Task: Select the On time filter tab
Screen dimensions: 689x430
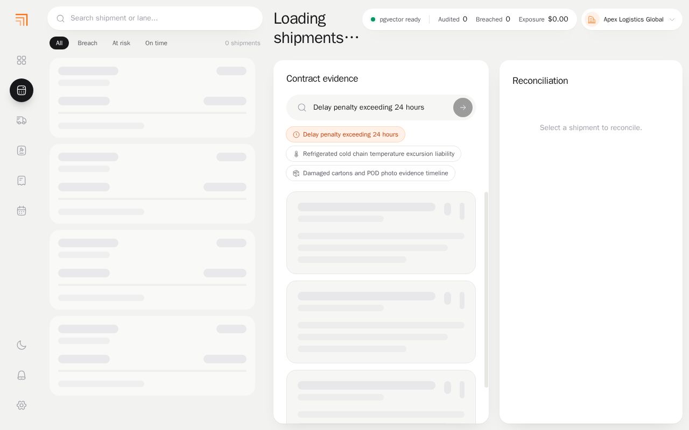Action: (x=156, y=43)
